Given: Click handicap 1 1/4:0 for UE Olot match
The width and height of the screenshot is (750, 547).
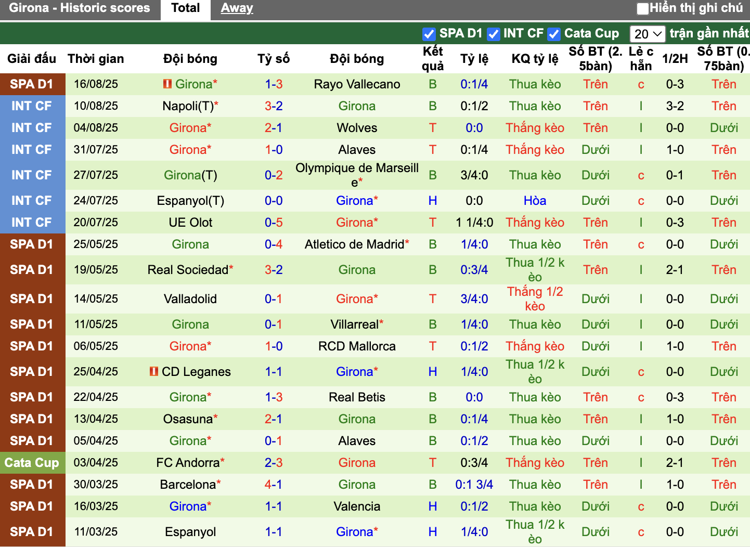Looking at the screenshot, I should (474, 223).
